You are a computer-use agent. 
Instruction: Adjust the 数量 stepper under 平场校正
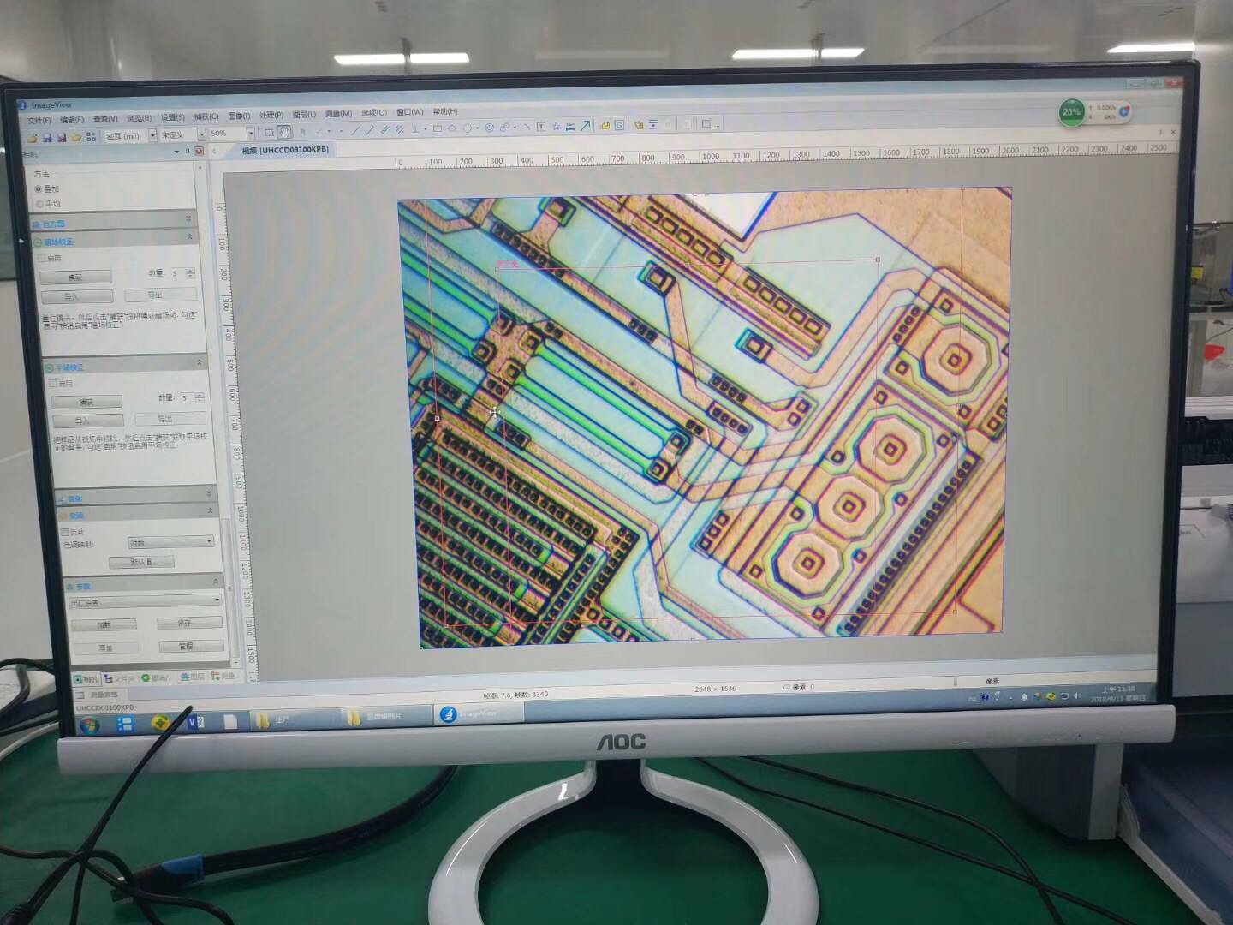point(200,398)
